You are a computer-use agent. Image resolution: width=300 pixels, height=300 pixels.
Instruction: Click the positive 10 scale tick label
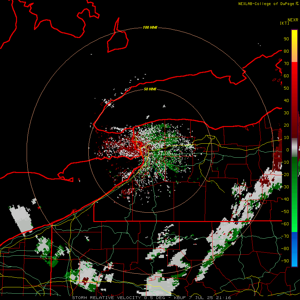pyautogui.click(x=286, y=138)
